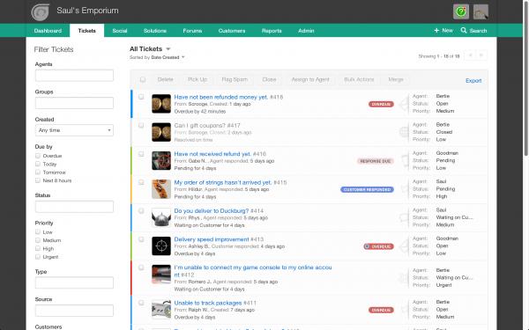The image size is (529, 330).
Task: Click the Export link
Action: [x=473, y=80]
